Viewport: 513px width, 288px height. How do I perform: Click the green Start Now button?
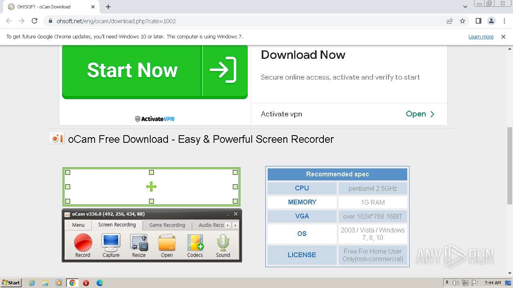pos(155,71)
